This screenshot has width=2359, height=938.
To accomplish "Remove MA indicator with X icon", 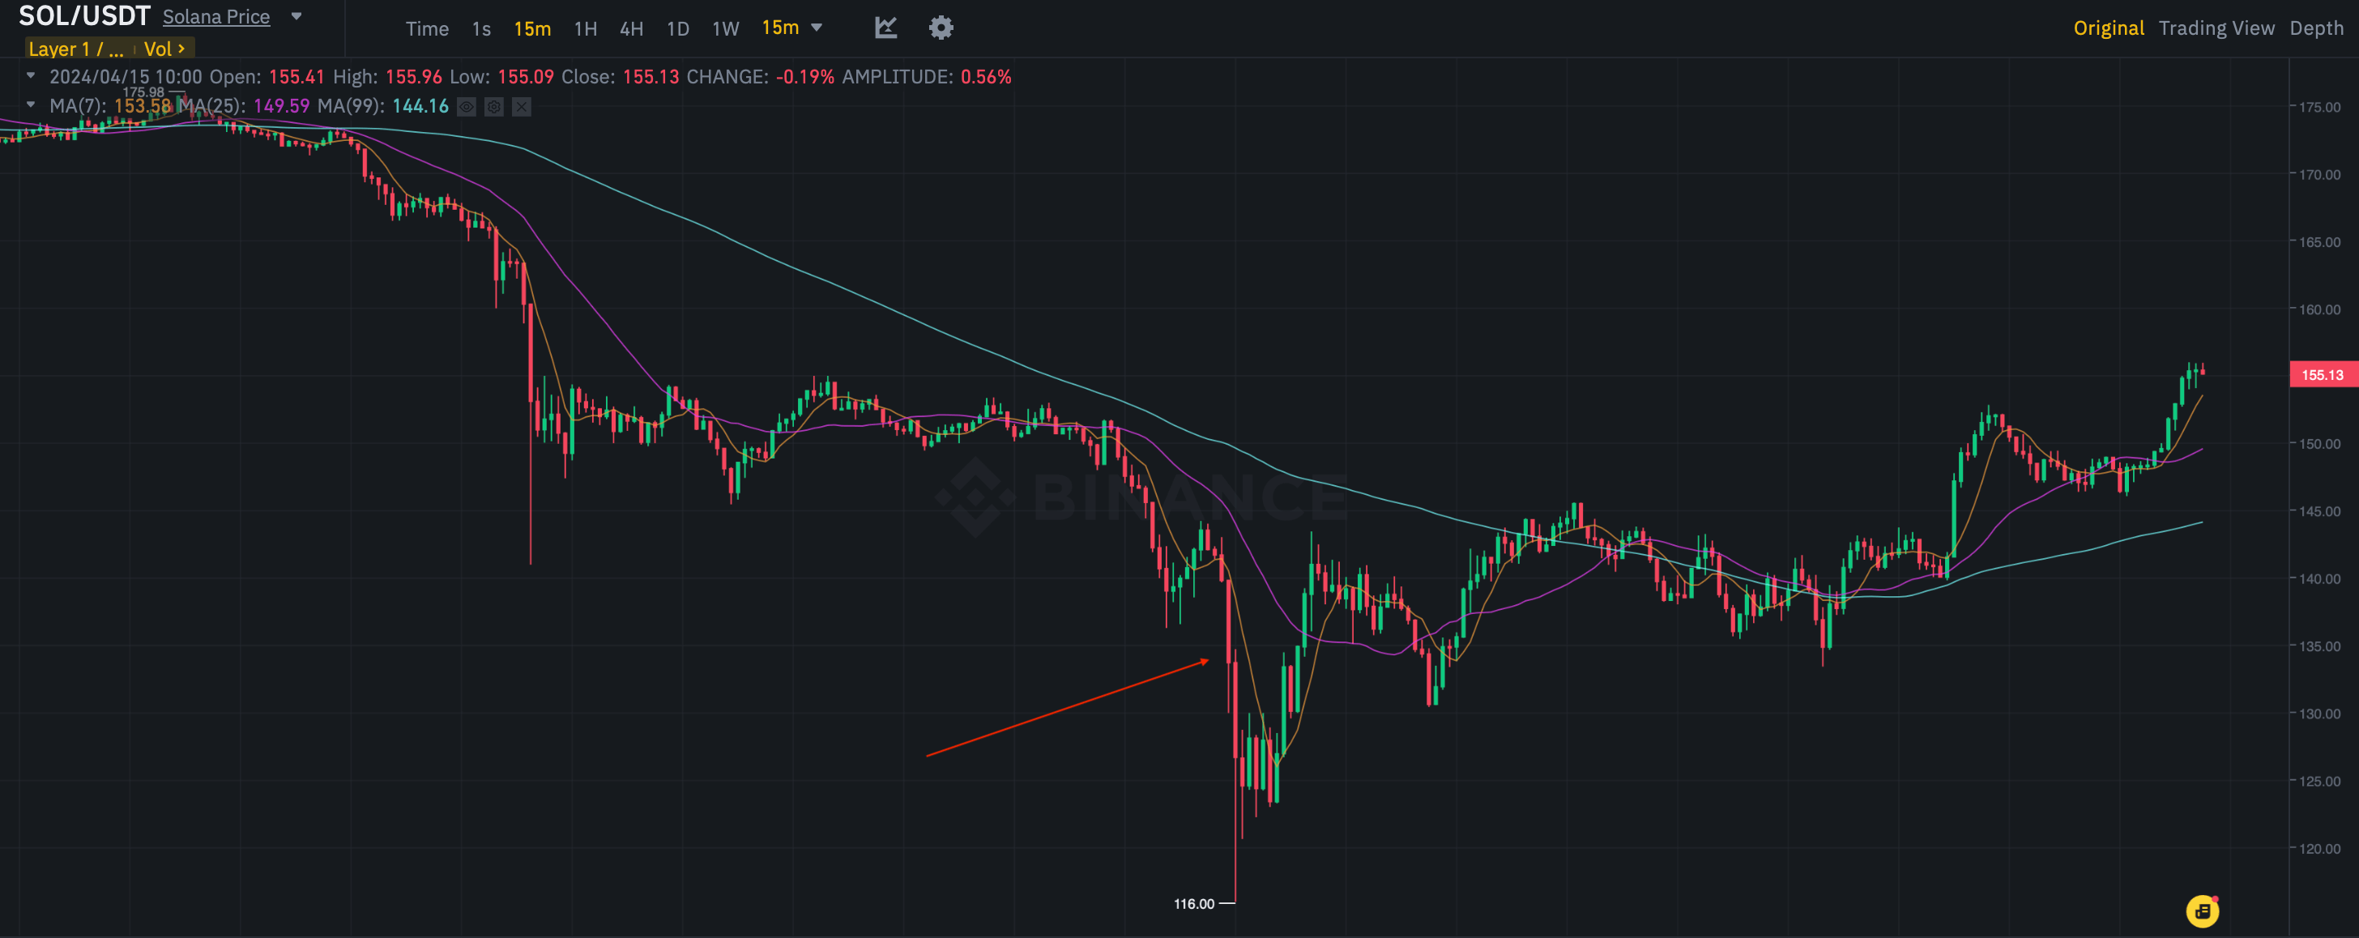I will click(522, 107).
